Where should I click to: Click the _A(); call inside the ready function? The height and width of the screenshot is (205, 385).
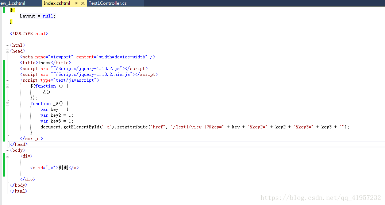pos(47,92)
